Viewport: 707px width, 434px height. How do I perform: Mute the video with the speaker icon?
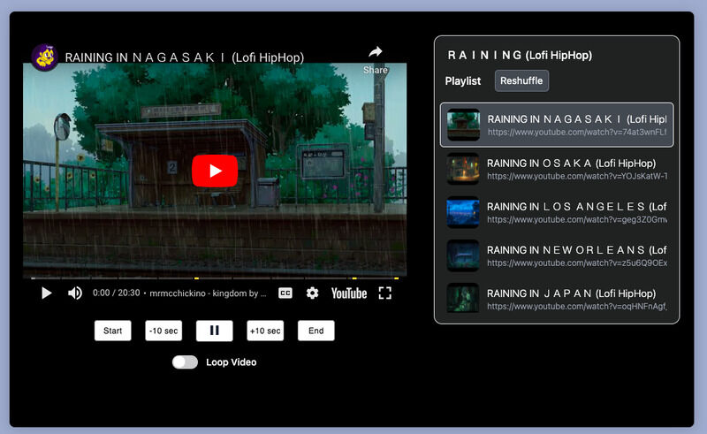click(75, 293)
